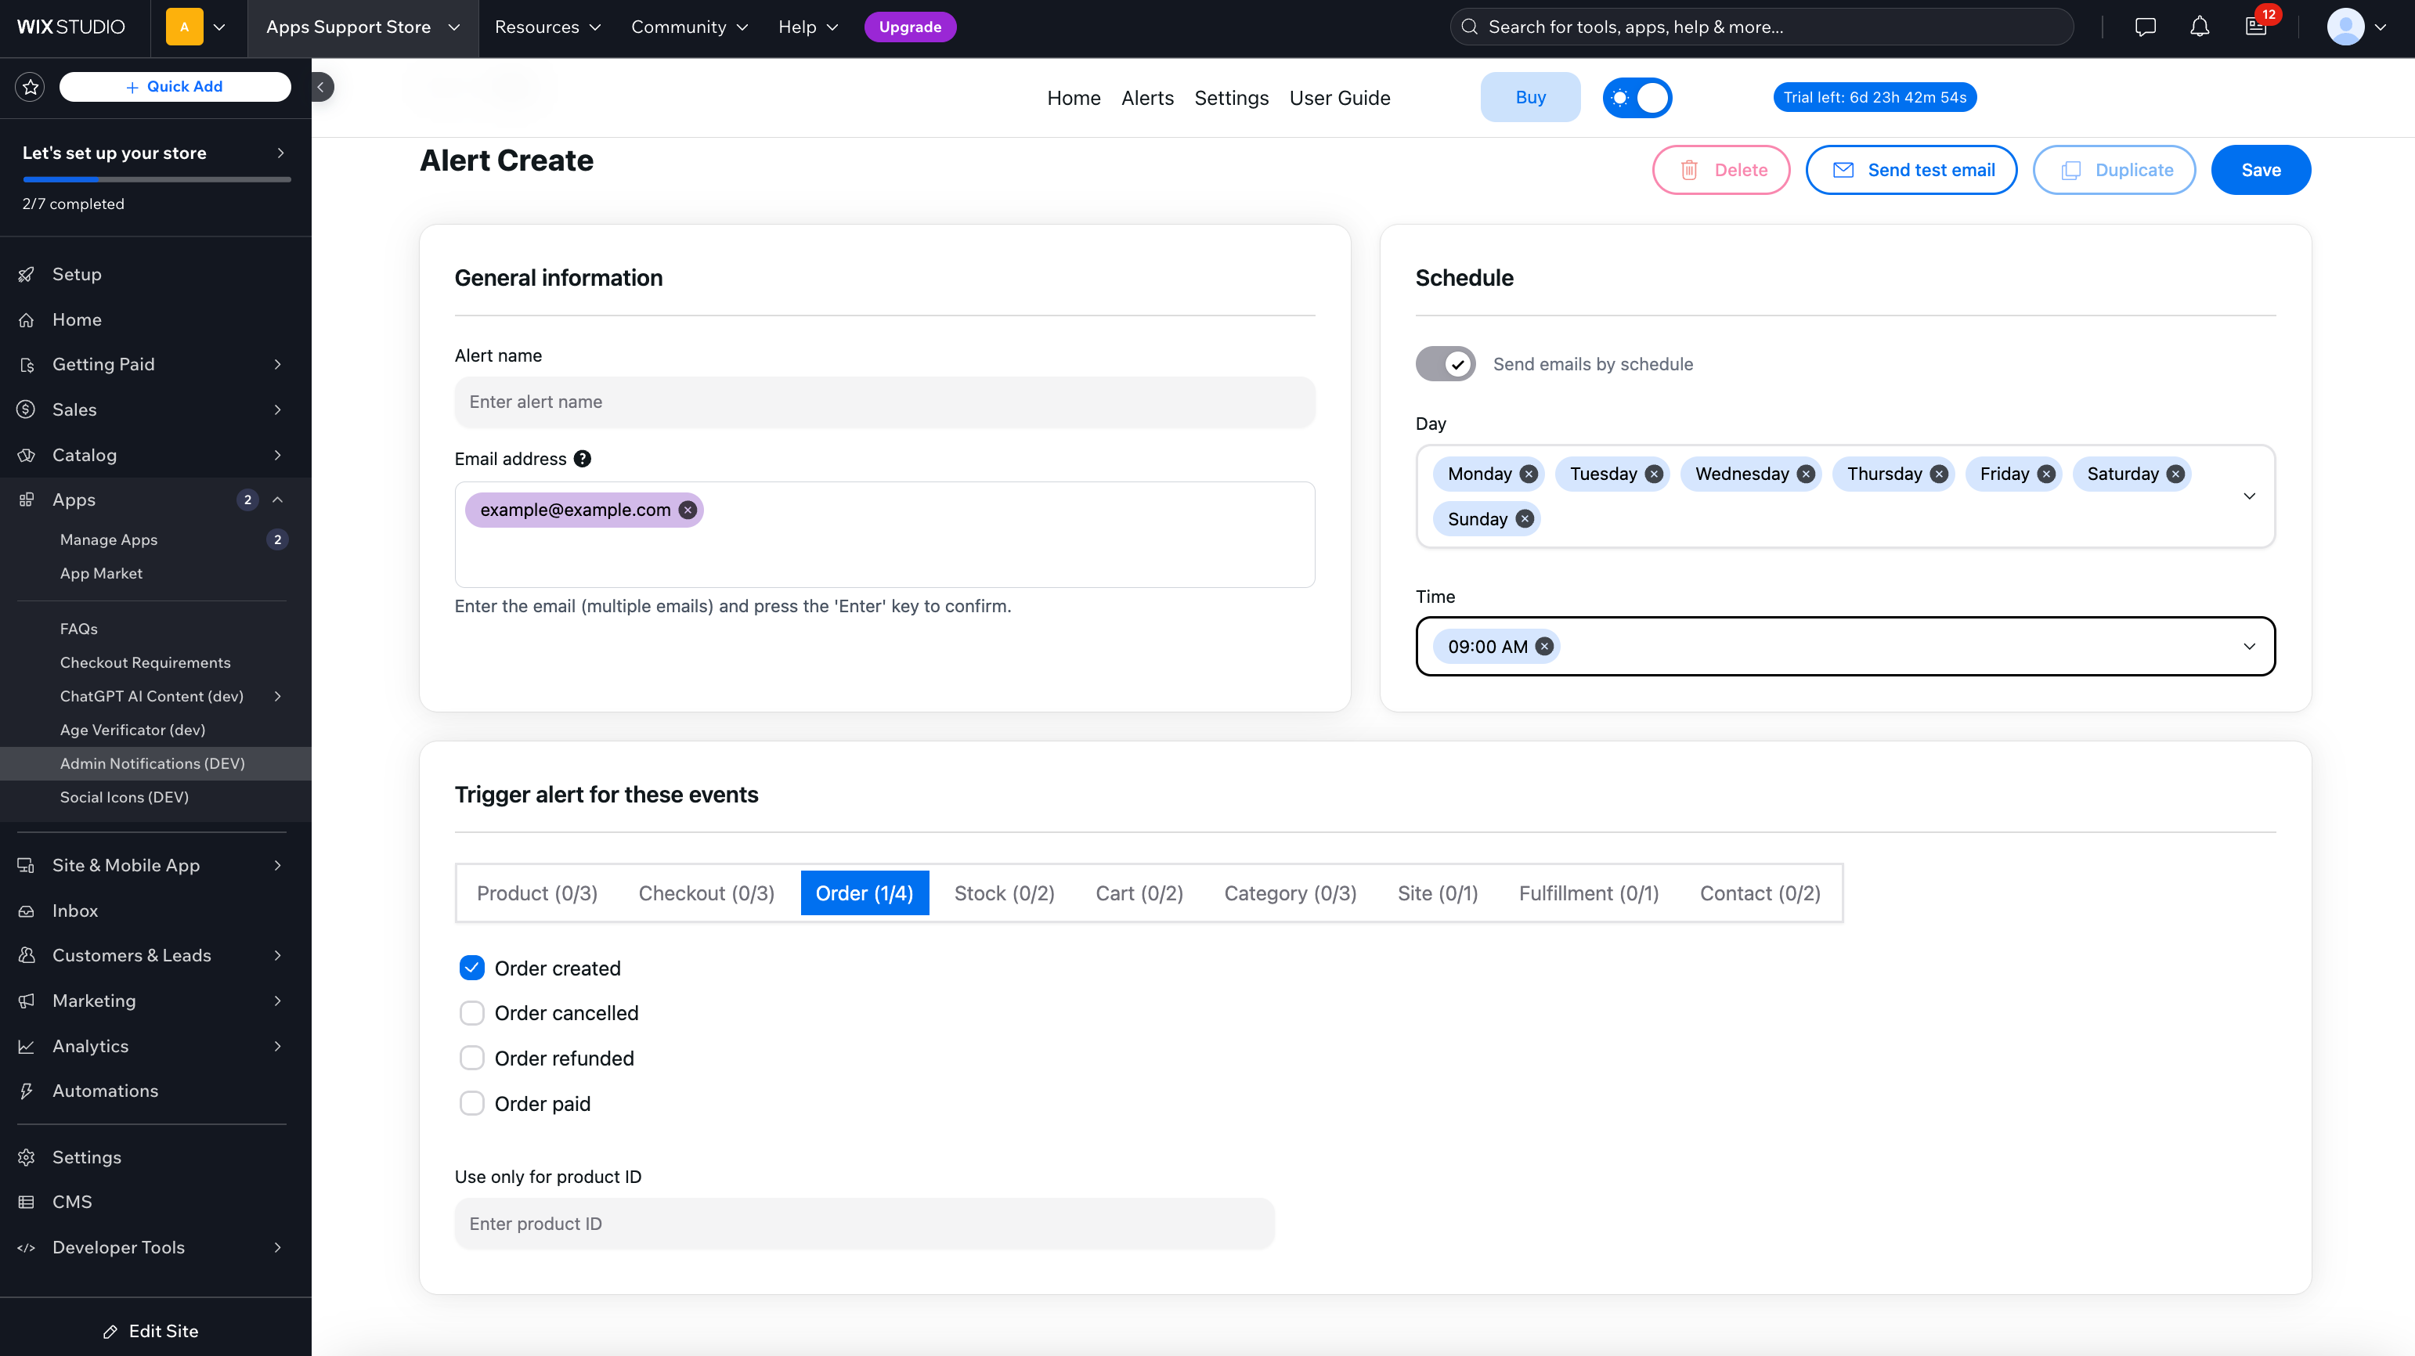Viewport: 2415px width, 1356px height.
Task: Open the Resources menu
Action: point(547,27)
